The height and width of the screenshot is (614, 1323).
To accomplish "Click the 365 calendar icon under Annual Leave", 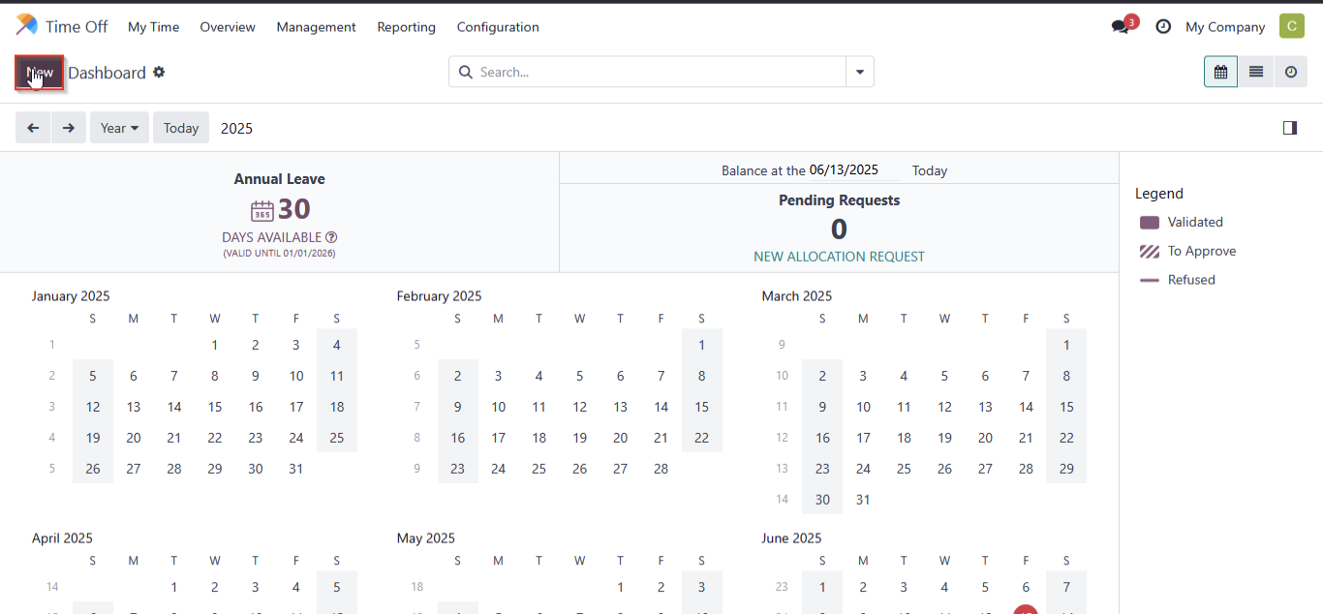I will click(262, 210).
